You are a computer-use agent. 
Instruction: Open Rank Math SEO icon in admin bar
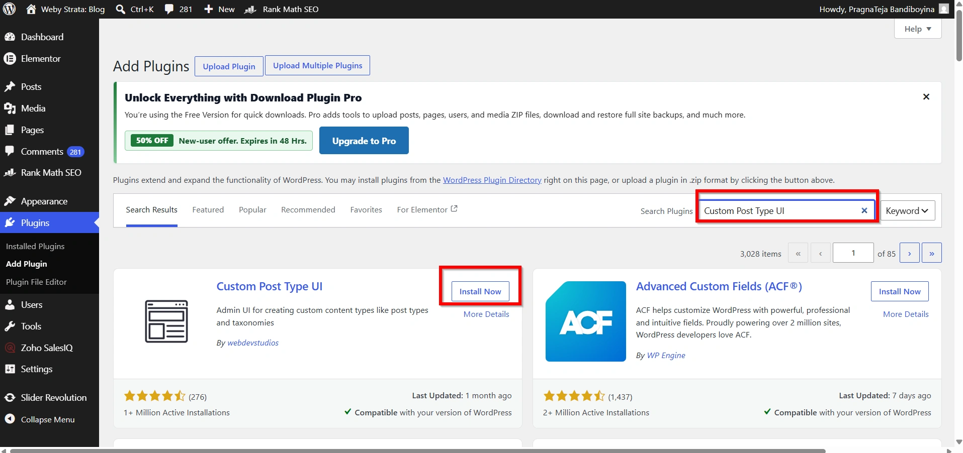[250, 9]
